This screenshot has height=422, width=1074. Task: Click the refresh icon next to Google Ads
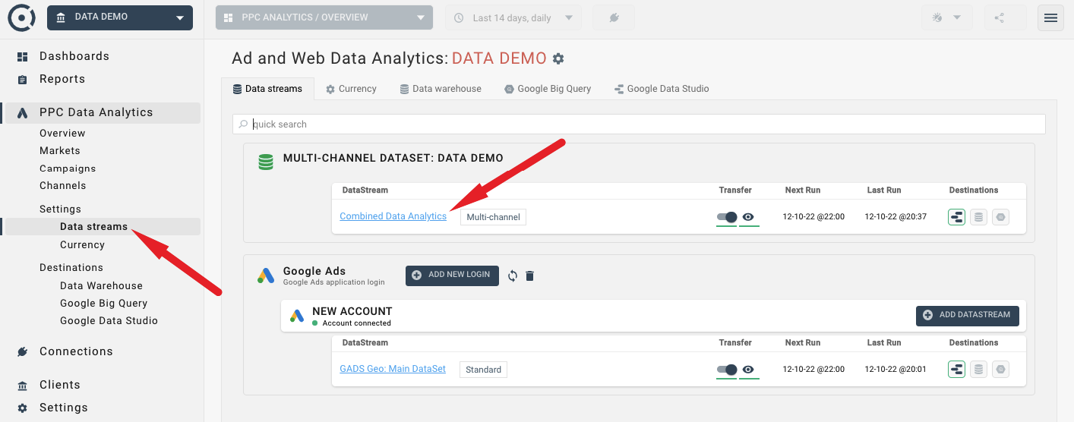point(513,276)
